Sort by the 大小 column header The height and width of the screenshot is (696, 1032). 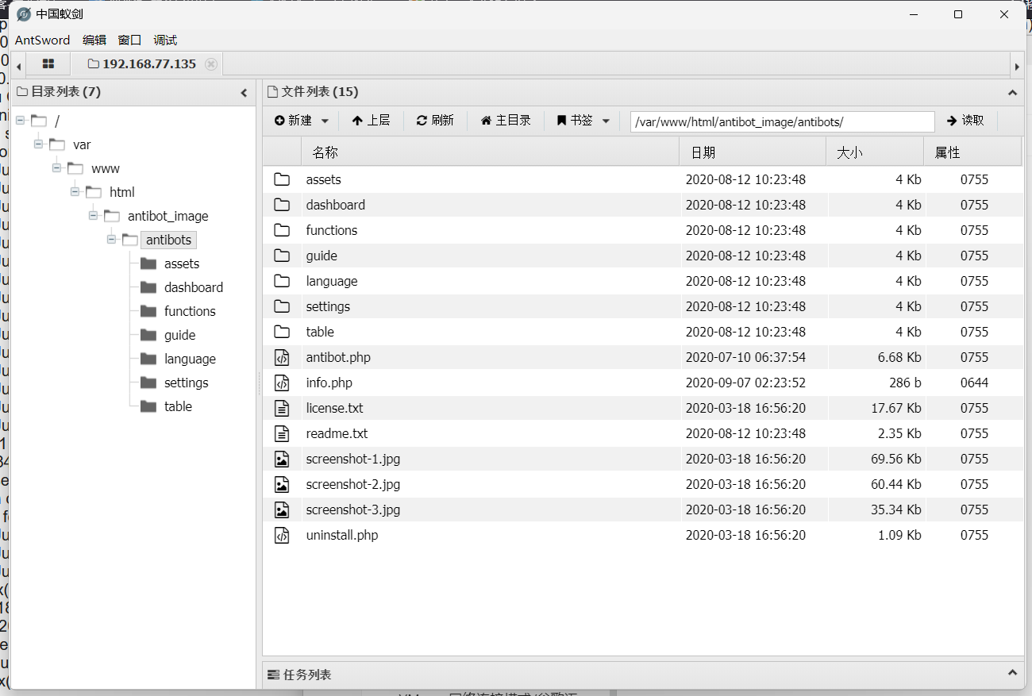click(875, 152)
